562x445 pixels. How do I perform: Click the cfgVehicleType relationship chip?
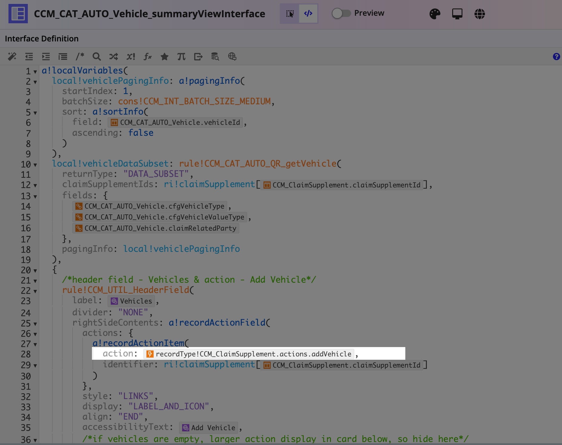[x=150, y=206]
